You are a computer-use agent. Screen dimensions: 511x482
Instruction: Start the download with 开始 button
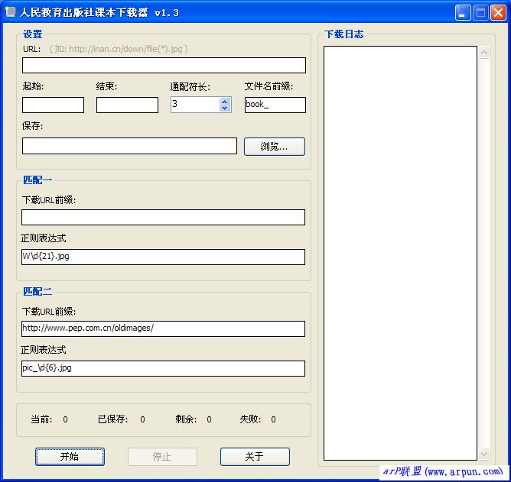pyautogui.click(x=70, y=457)
